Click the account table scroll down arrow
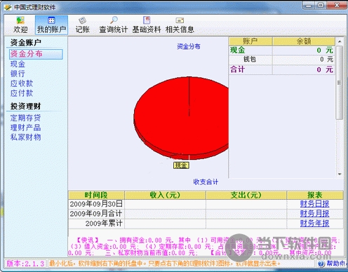 click(x=340, y=174)
